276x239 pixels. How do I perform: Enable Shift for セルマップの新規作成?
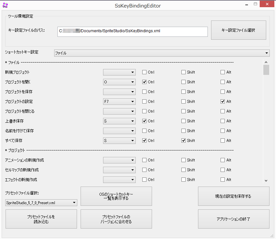[x=183, y=170]
